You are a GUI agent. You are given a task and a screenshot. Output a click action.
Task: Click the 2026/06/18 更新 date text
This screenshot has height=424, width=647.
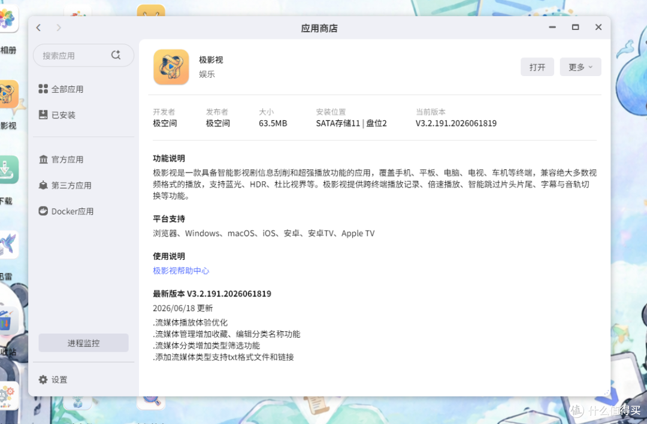[183, 308]
